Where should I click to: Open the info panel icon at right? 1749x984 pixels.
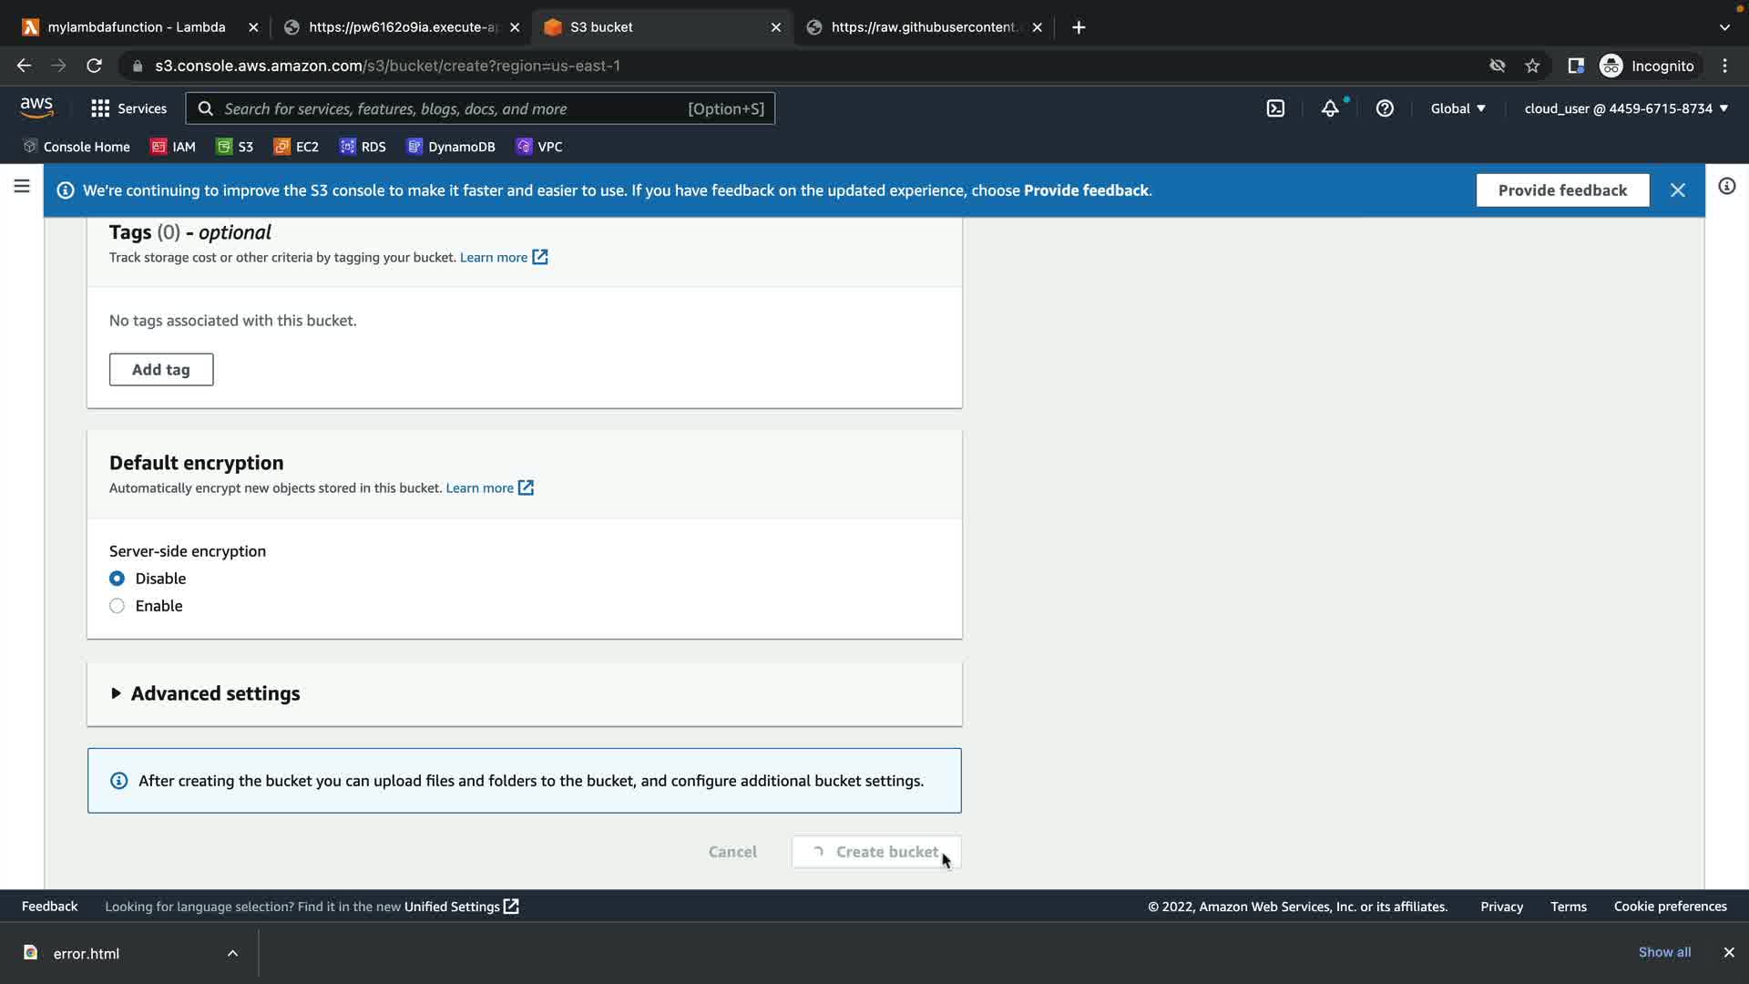pos(1726,187)
